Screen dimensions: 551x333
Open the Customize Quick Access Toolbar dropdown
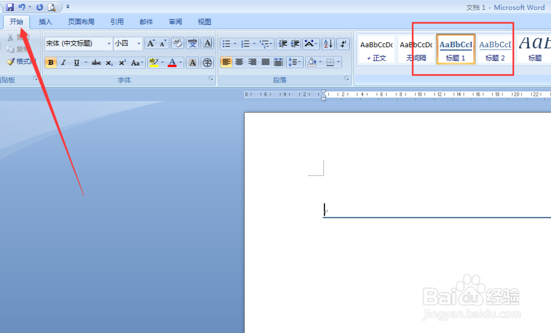click(68, 7)
